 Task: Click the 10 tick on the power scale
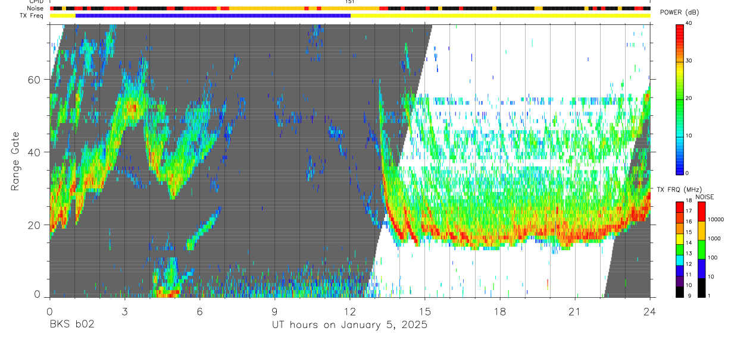(x=689, y=136)
